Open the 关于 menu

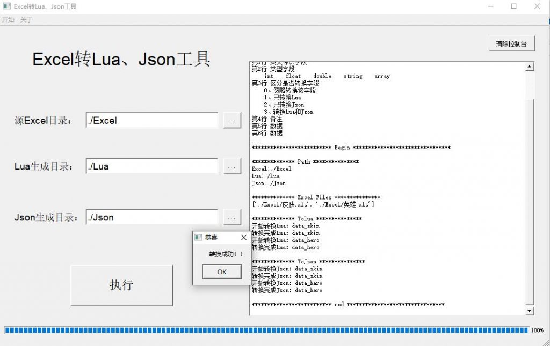click(26, 20)
